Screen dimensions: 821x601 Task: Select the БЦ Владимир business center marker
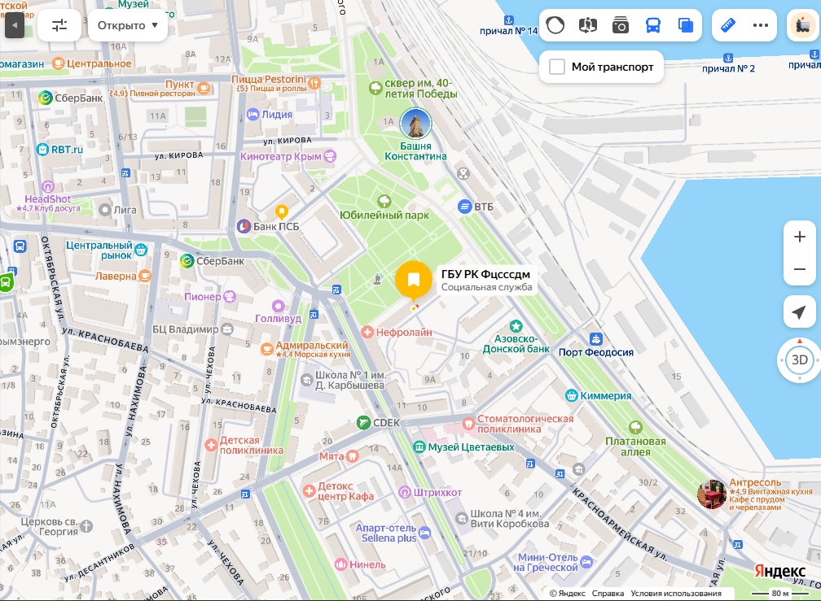(x=226, y=329)
